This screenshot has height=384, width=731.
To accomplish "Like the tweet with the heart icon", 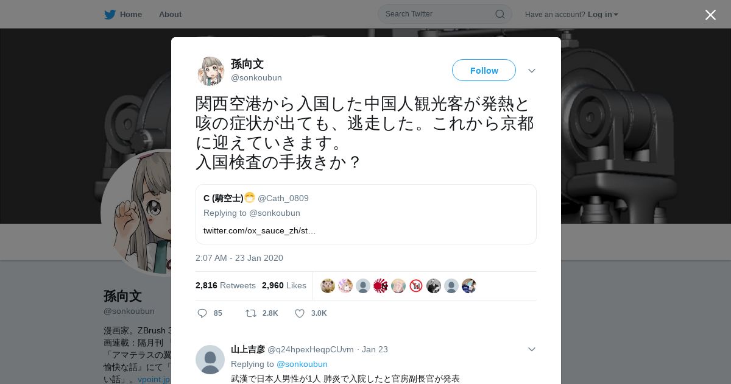I will pos(300,313).
